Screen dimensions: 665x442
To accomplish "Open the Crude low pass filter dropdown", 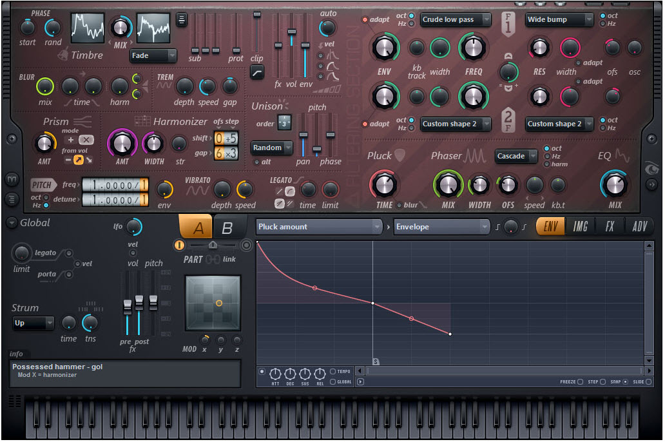I will pyautogui.click(x=456, y=20).
